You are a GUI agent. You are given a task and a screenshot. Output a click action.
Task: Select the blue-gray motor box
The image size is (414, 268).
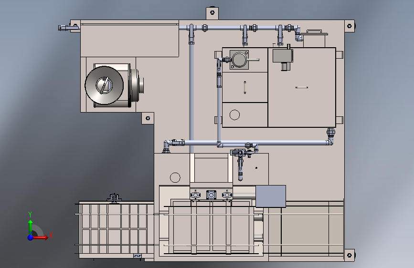271,196
